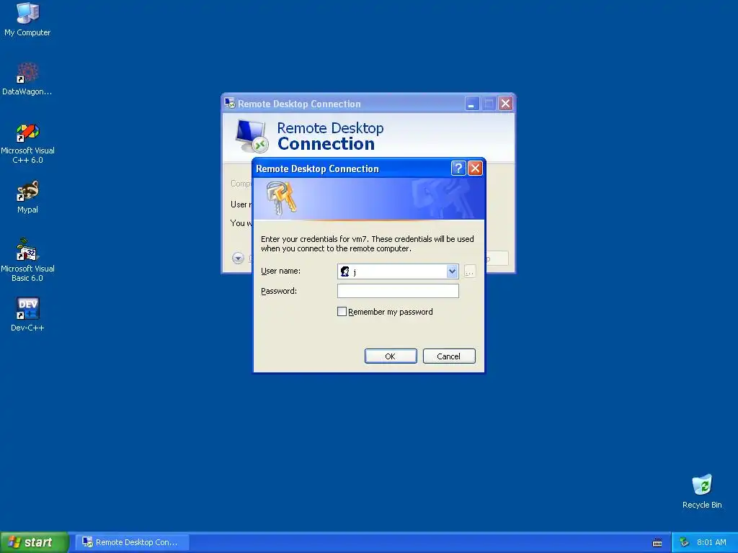Select Microsoft Visual C++ 6.0 shortcut
Image resolution: width=738 pixels, height=553 pixels.
[x=27, y=143]
